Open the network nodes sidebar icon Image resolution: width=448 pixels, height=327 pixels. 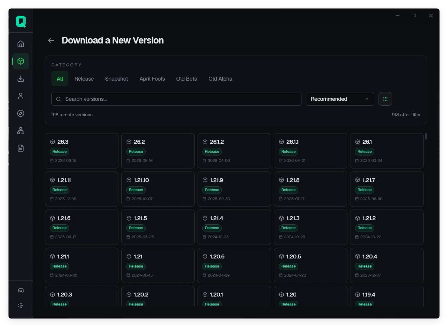pyautogui.click(x=21, y=131)
